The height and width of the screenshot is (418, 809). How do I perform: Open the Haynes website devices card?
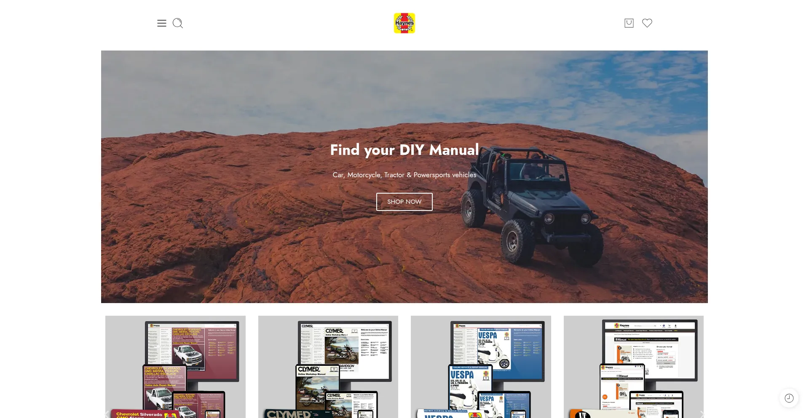pyautogui.click(x=634, y=367)
